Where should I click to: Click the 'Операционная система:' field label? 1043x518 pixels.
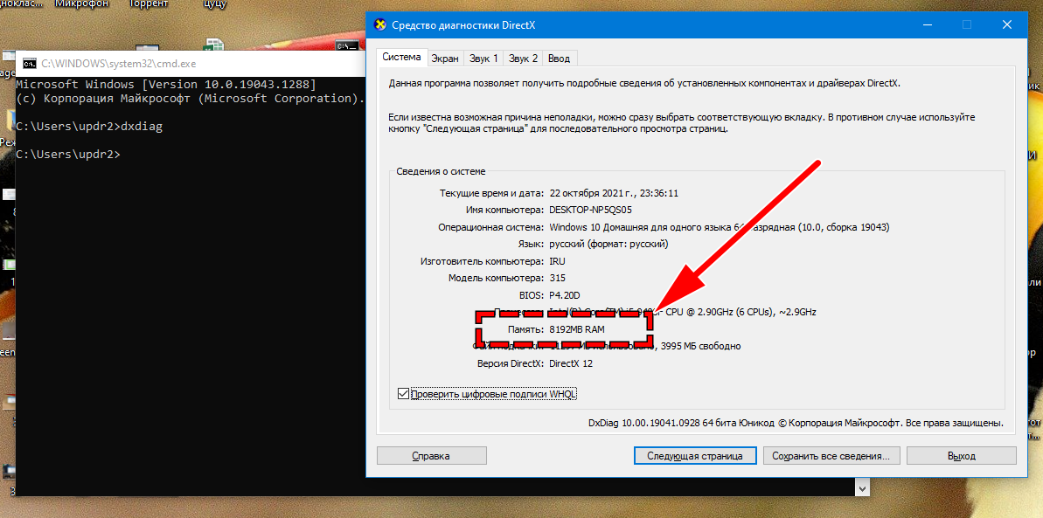(x=491, y=227)
